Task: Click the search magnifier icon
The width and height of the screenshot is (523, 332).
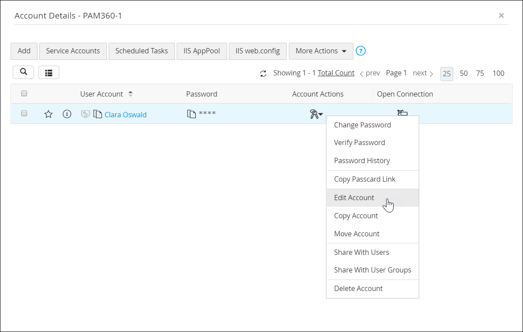Action: [23, 72]
